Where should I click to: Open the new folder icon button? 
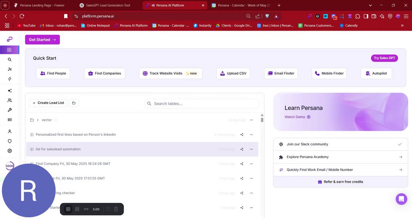point(74,103)
